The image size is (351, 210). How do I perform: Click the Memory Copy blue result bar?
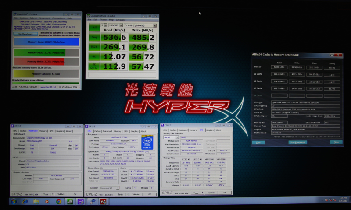pos(46,42)
